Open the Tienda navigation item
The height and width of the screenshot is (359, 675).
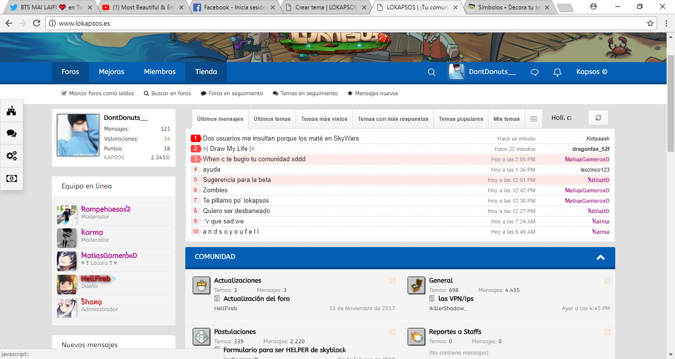[206, 72]
